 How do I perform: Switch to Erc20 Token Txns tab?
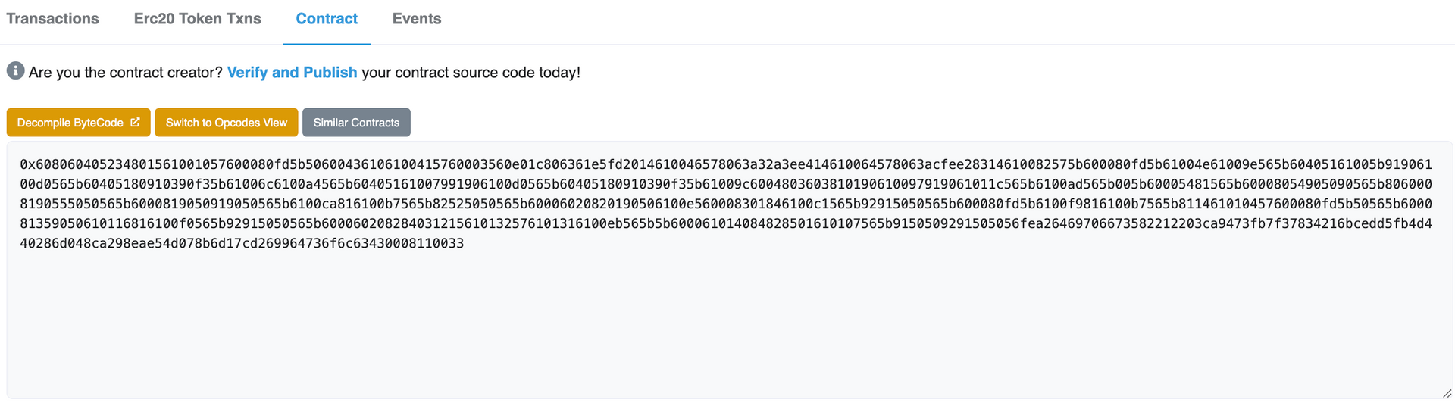[x=197, y=19]
